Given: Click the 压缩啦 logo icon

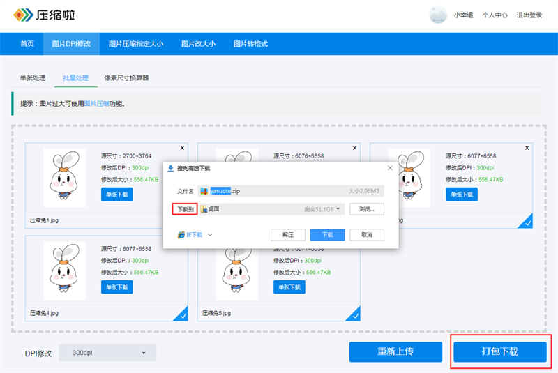Looking at the screenshot, I should (23, 15).
